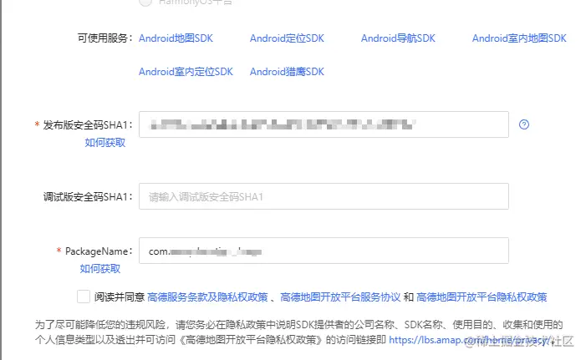This screenshot has width=586, height=360.
Task: Open the Android定位SDK link
Action: coord(287,38)
